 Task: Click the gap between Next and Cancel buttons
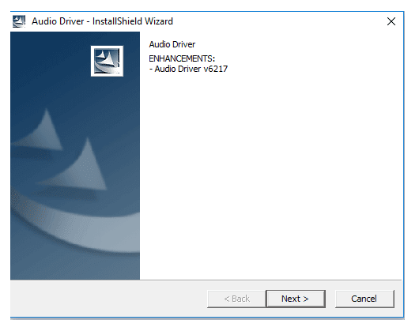coord(330,299)
